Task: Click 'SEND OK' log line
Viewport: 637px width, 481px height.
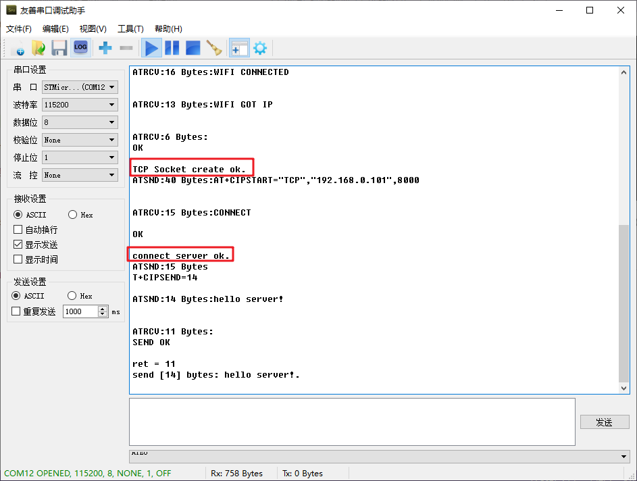Action: [151, 342]
